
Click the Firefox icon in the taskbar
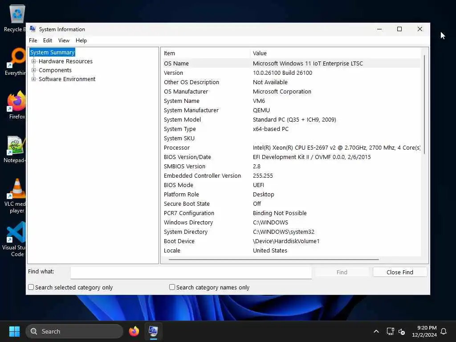[x=134, y=331]
